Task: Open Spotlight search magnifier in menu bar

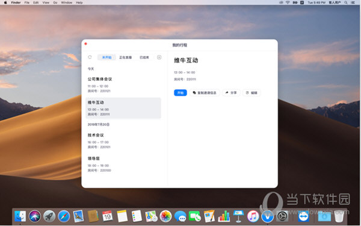Action: point(346,2)
